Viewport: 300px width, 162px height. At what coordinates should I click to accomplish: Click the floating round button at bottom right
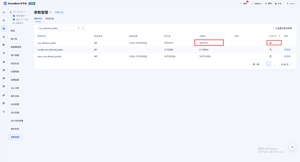[292, 147]
